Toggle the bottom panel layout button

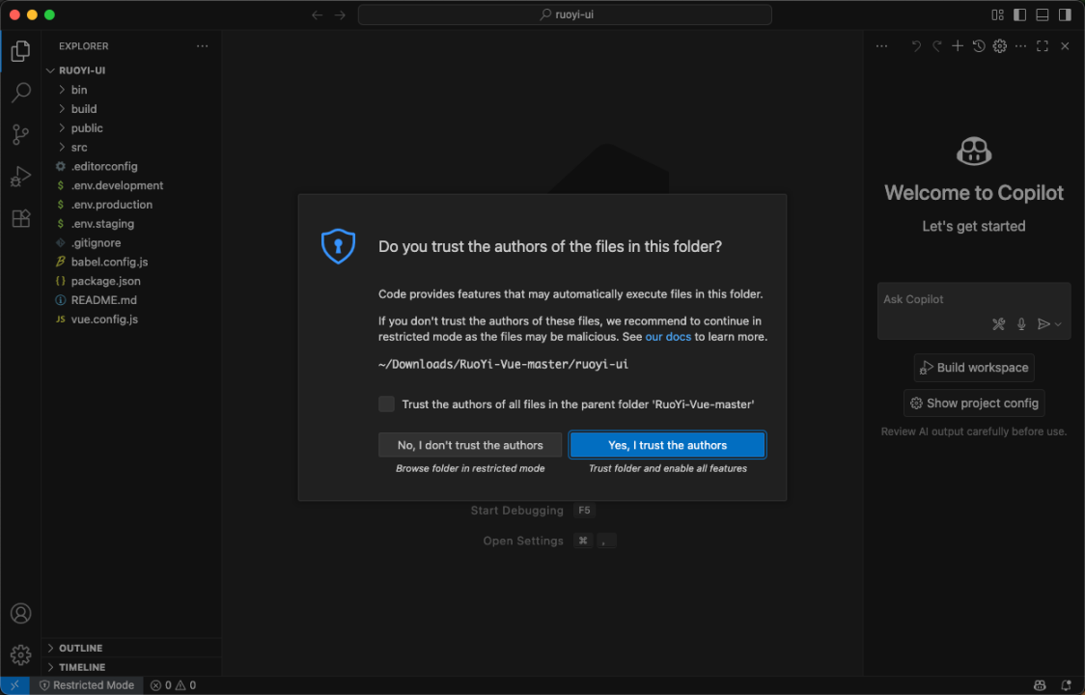click(1043, 14)
